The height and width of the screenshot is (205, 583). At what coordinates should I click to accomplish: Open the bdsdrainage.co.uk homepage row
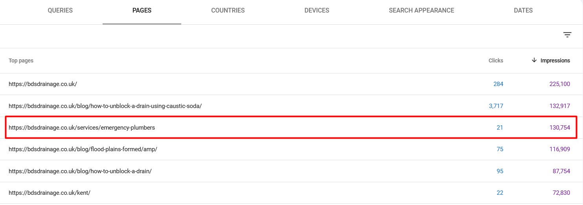pyautogui.click(x=291, y=84)
